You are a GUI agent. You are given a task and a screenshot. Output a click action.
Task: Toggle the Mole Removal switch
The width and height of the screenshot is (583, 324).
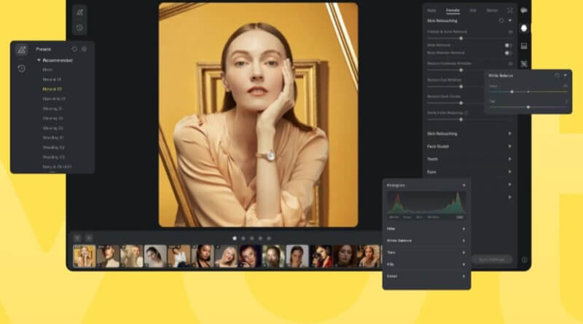pos(508,45)
